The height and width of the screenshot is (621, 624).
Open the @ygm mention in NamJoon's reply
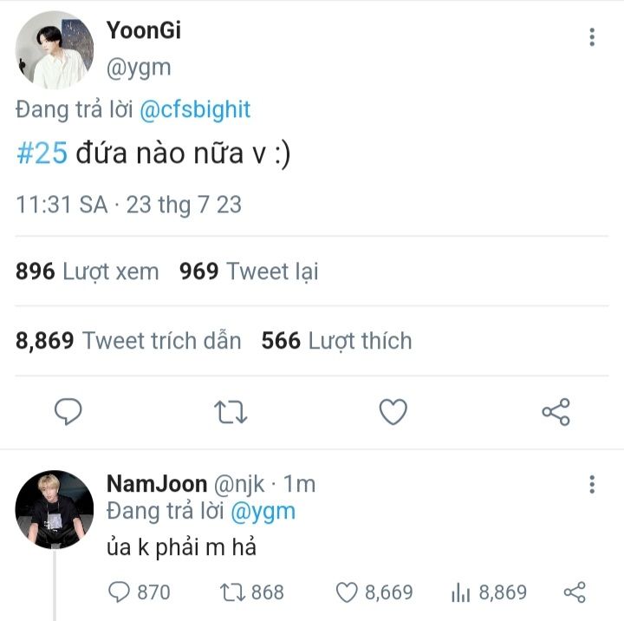[x=263, y=512]
